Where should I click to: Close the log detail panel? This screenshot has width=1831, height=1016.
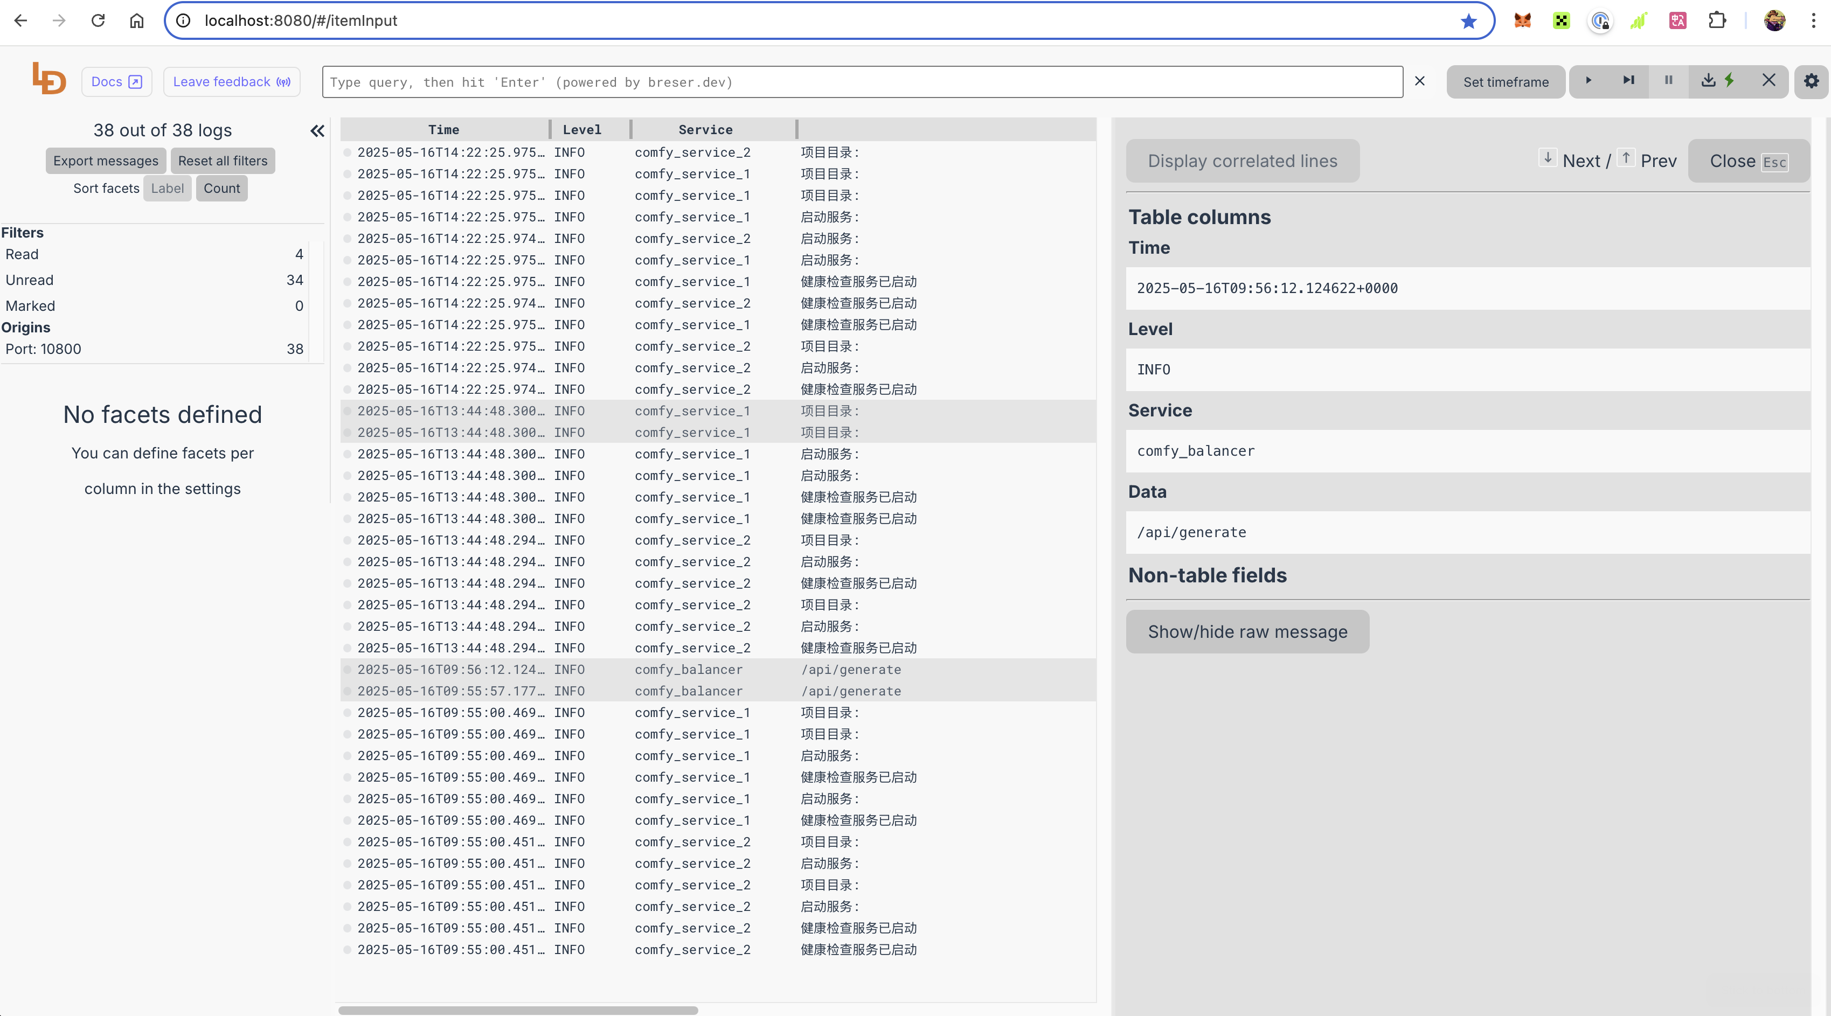[1748, 161]
